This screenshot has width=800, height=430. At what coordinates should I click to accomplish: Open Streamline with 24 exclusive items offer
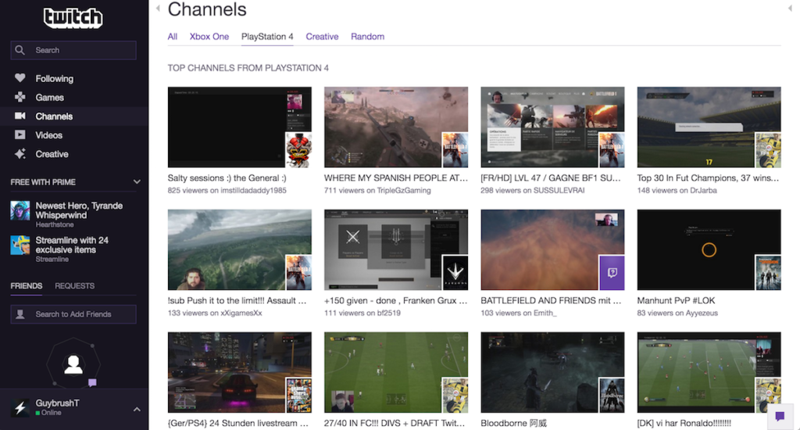coord(72,245)
